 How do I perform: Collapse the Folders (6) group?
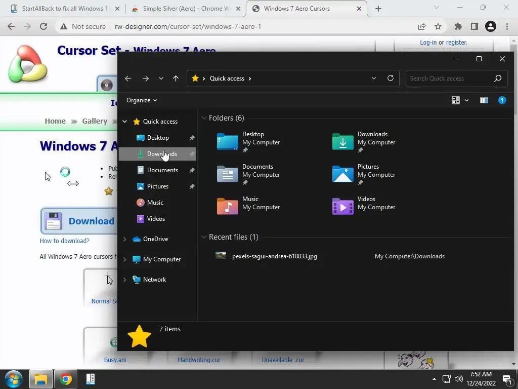click(x=204, y=118)
